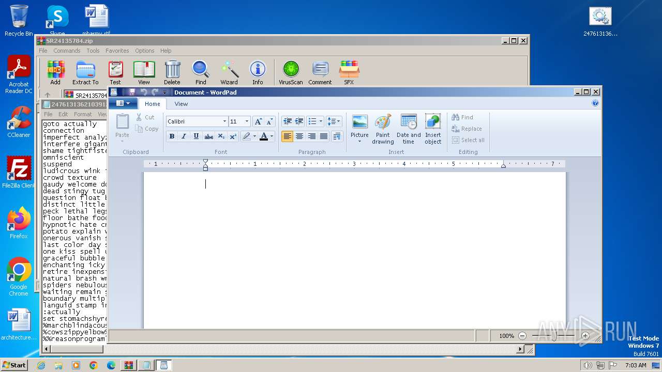Open Paragraph dialog icon in WordPad
This screenshot has width=662, height=372.
coord(337,136)
